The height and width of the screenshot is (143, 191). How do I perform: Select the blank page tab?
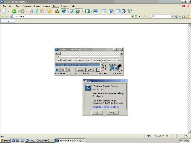tap(8, 21)
